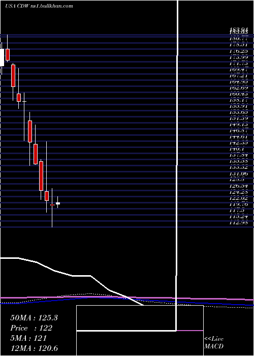This screenshot has height=356, width=254.
Task: Click the large white candlestick at the chart's left edge
Action: click(x=2, y=57)
